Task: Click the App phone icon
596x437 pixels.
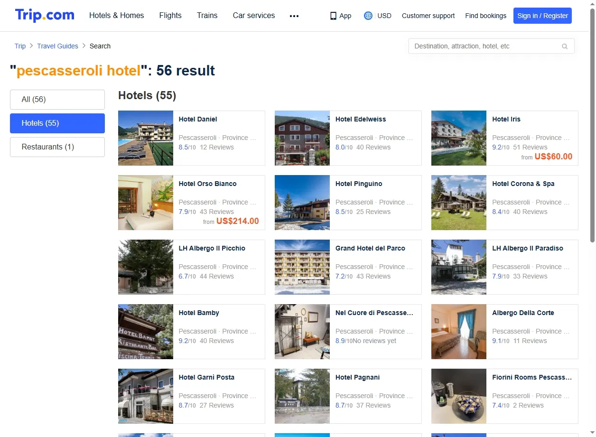Action: tap(333, 16)
